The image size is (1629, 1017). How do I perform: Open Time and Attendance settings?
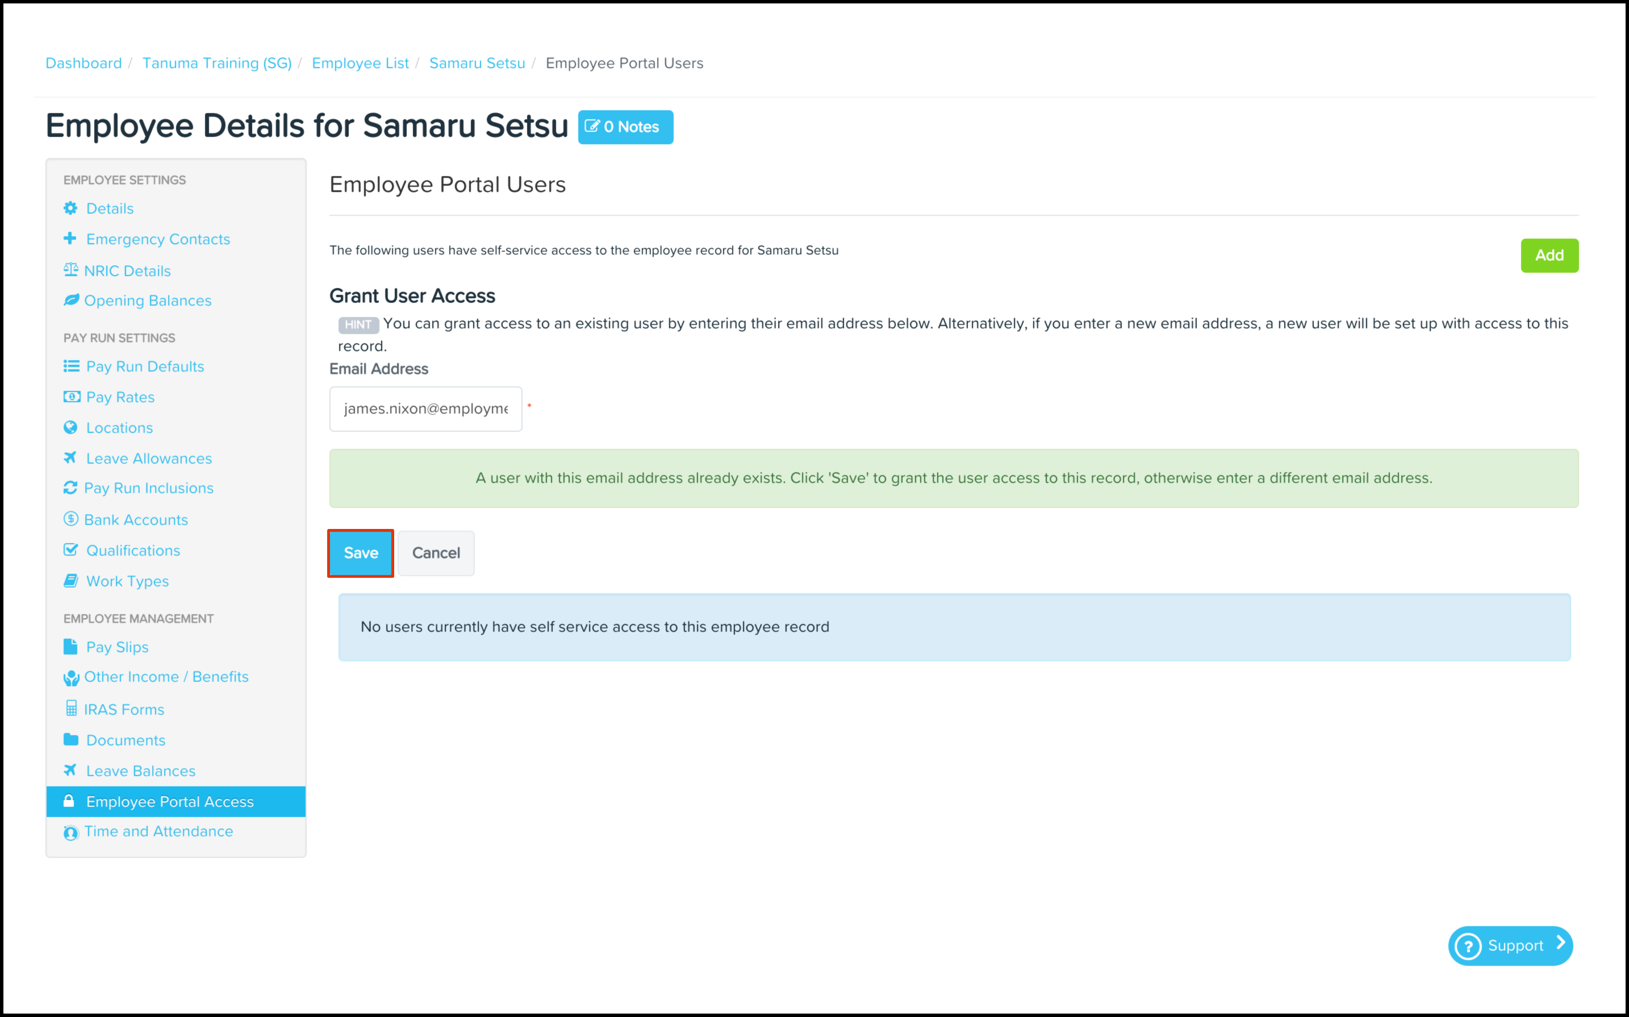click(158, 832)
